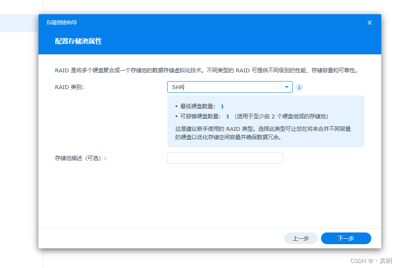Click the dropdown arrow in RAID field

pyautogui.click(x=286, y=87)
